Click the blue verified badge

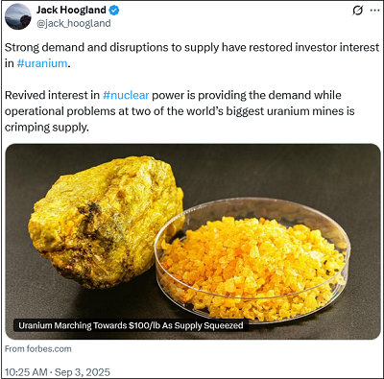(114, 11)
